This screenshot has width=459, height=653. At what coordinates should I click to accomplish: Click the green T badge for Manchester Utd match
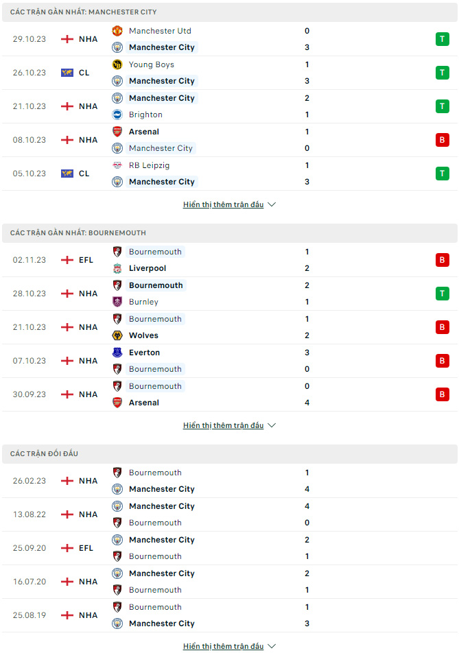[443, 39]
